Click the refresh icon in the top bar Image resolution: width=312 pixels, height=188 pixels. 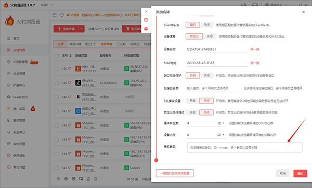(62, 15)
